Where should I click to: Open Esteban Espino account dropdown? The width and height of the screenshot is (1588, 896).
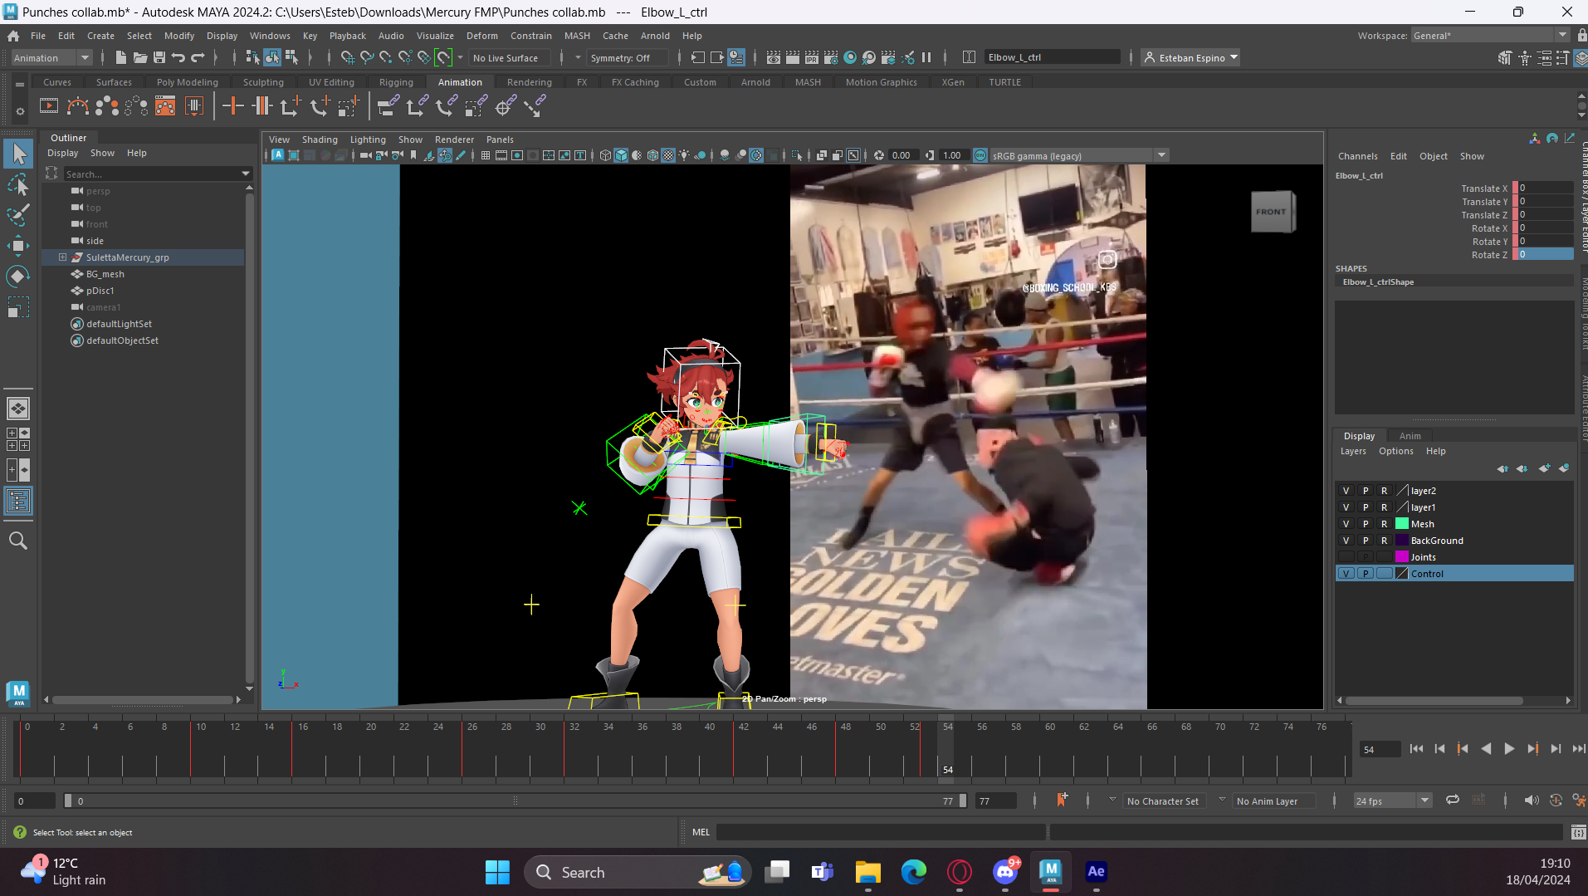tap(1190, 57)
